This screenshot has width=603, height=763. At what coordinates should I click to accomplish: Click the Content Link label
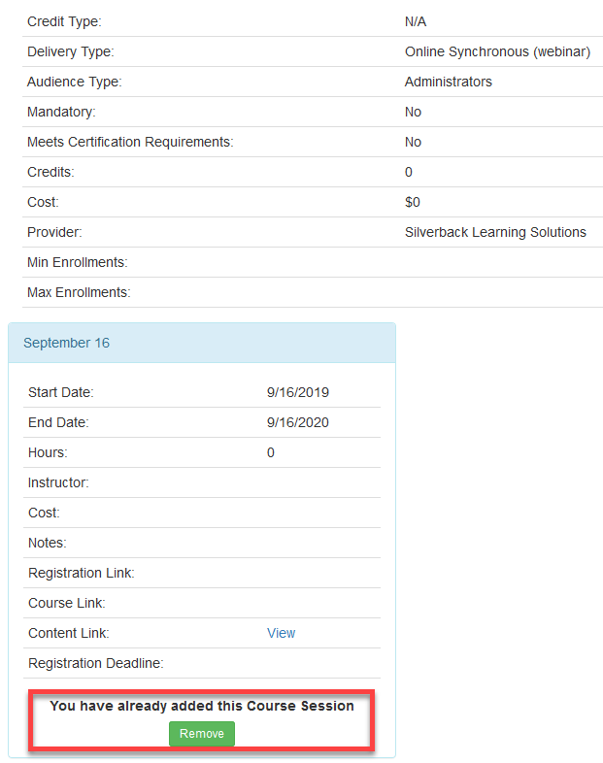coord(69,633)
